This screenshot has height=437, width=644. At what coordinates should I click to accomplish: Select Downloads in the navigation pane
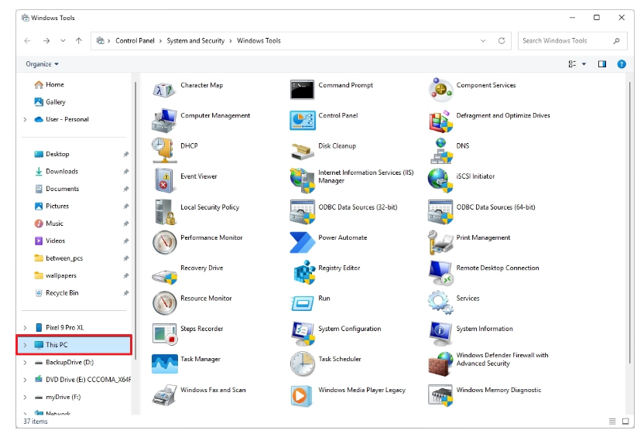[61, 172]
